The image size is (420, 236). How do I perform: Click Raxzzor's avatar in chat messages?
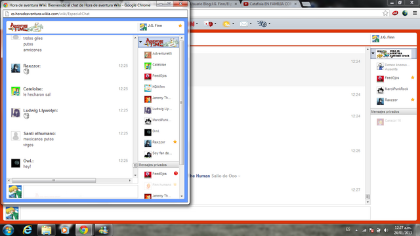16,68
